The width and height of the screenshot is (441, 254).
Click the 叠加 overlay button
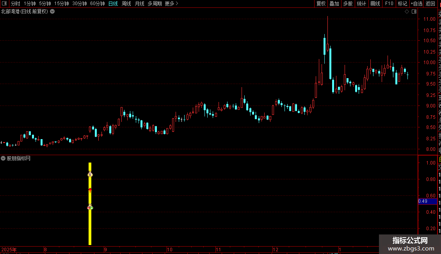(x=334, y=4)
